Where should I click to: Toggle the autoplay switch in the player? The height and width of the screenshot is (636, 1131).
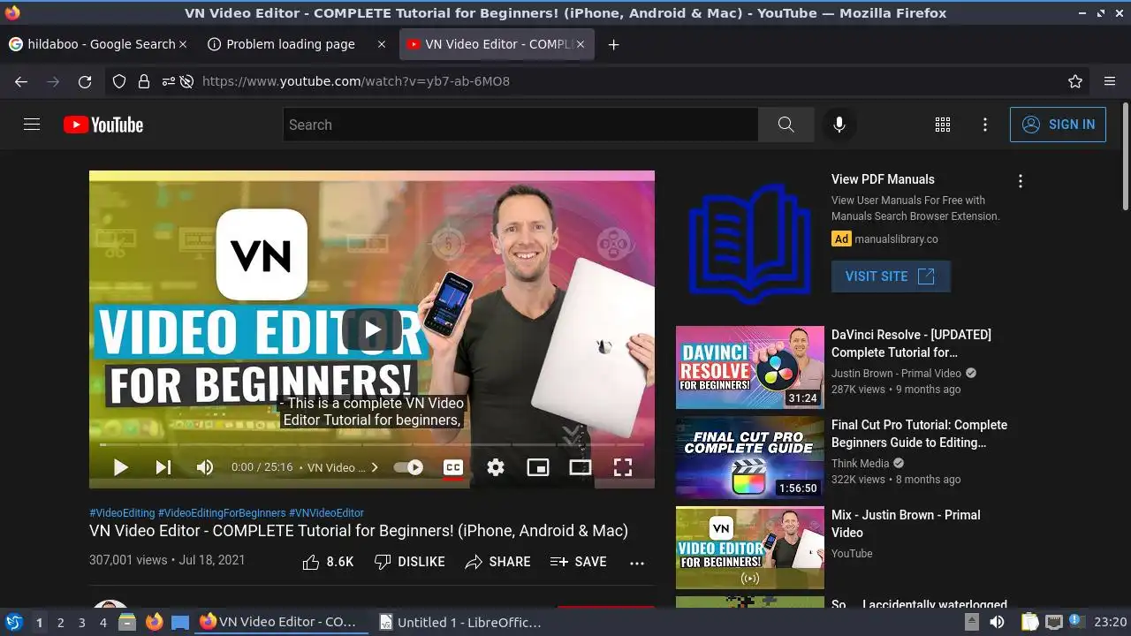[x=408, y=467]
